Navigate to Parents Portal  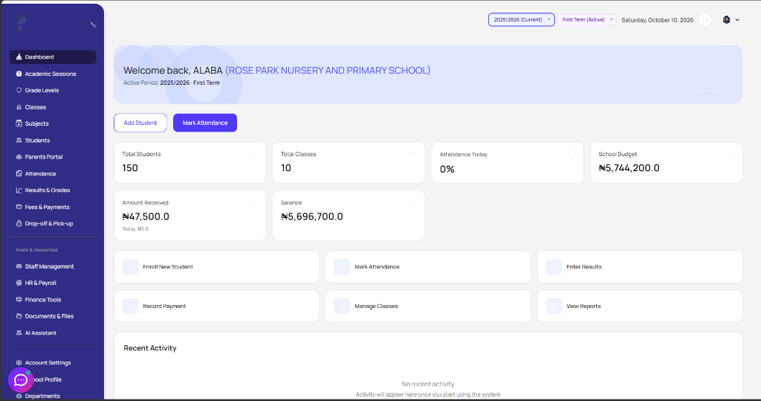pyautogui.click(x=53, y=157)
